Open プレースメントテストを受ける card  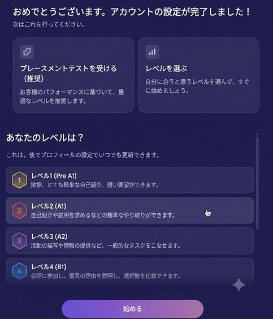[73, 75]
